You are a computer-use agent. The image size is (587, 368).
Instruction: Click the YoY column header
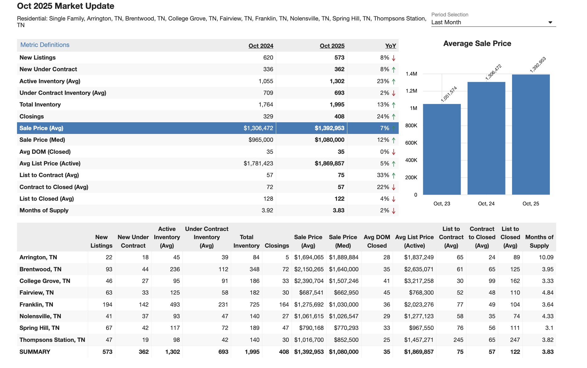coord(390,46)
